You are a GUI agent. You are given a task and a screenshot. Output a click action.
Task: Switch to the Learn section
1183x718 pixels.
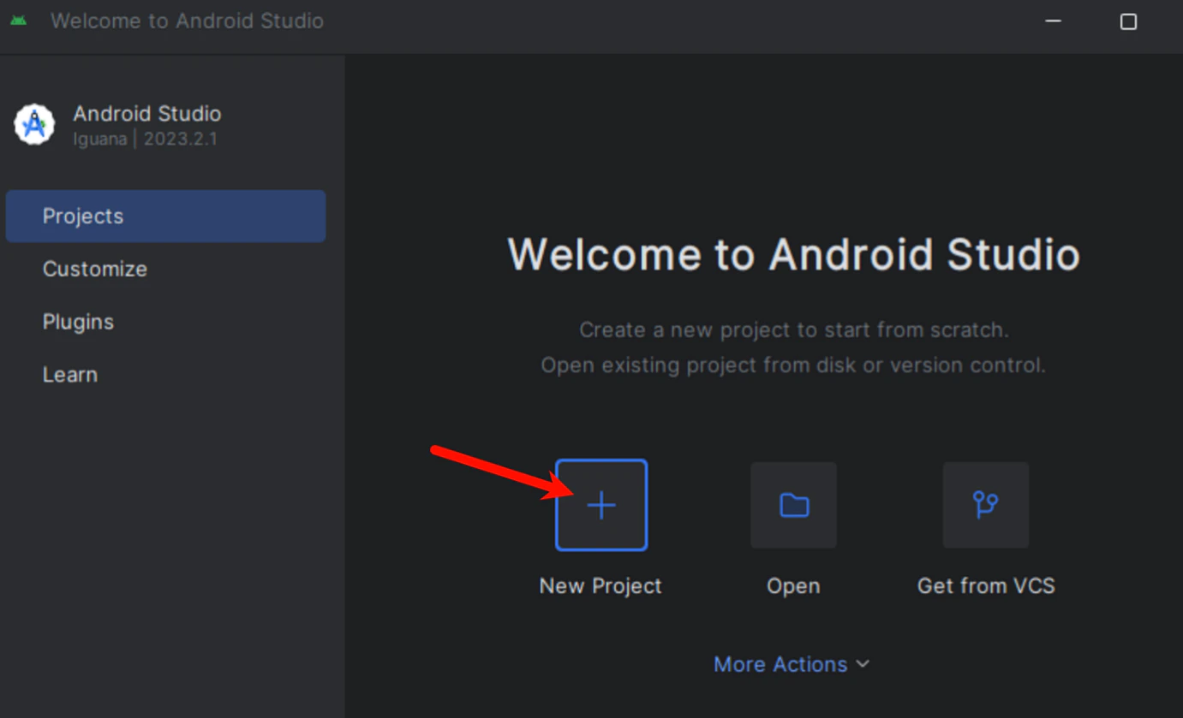point(70,375)
